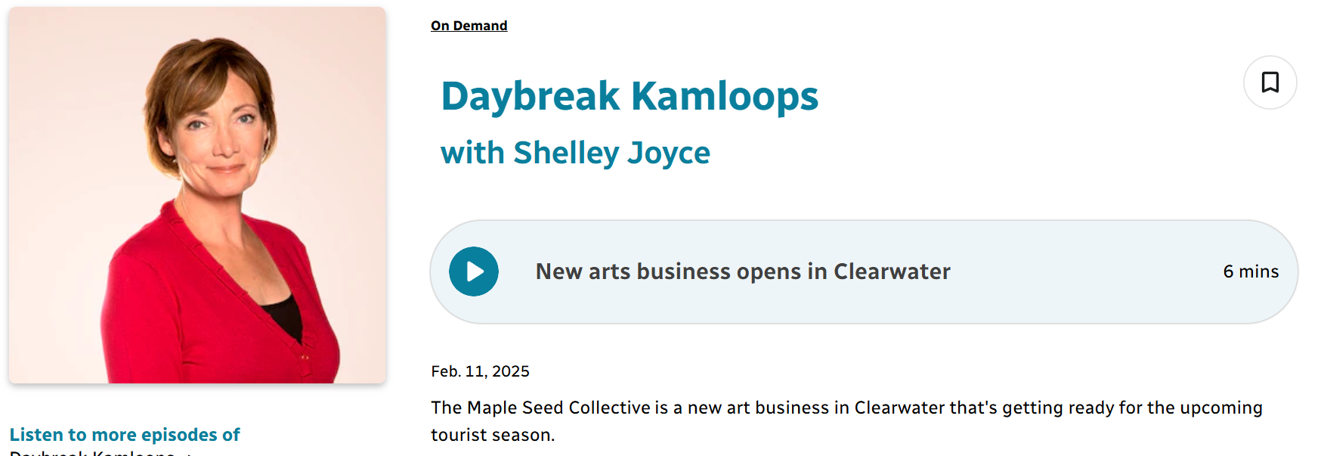Click 'Listen to more episodes of' link
The height and width of the screenshot is (456, 1321).
pos(125,435)
